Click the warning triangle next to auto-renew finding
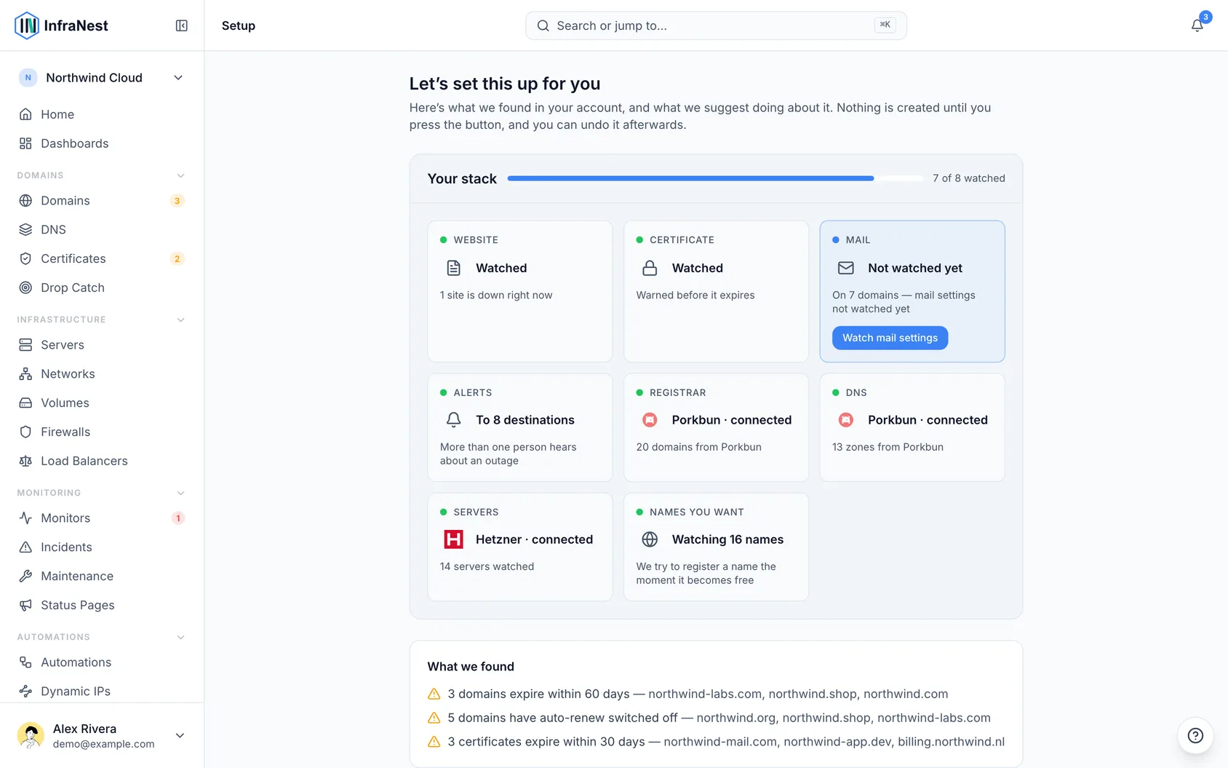Screen dimensions: 1228x768 434,718
